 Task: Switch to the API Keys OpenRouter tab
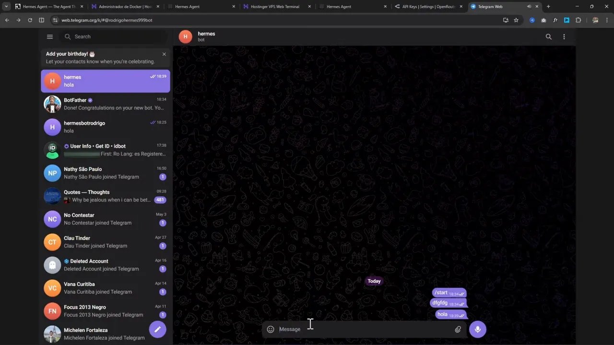429,7
